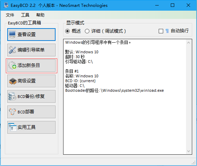Click the 高级设置 button label
197x166 pixels.
pos(27,81)
